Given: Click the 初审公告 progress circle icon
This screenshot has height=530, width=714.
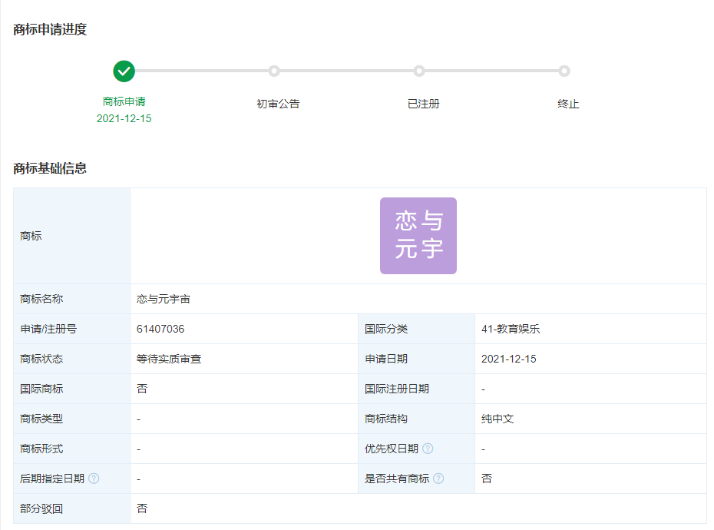Looking at the screenshot, I should coord(275,70).
